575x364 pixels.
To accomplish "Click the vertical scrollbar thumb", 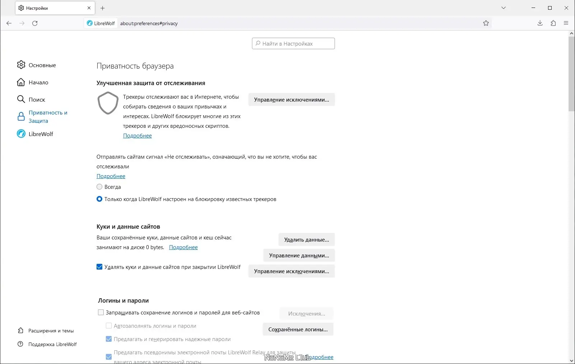I will pyautogui.click(x=572, y=74).
